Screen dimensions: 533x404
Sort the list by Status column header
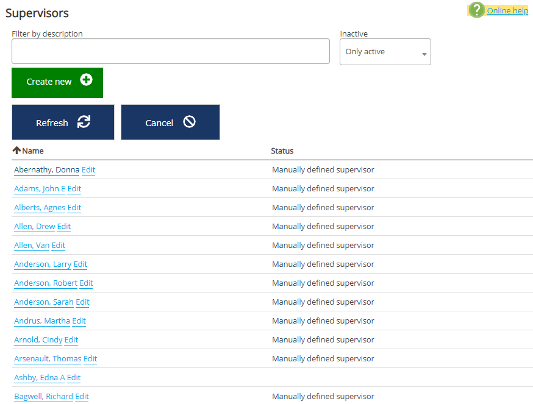click(x=282, y=151)
